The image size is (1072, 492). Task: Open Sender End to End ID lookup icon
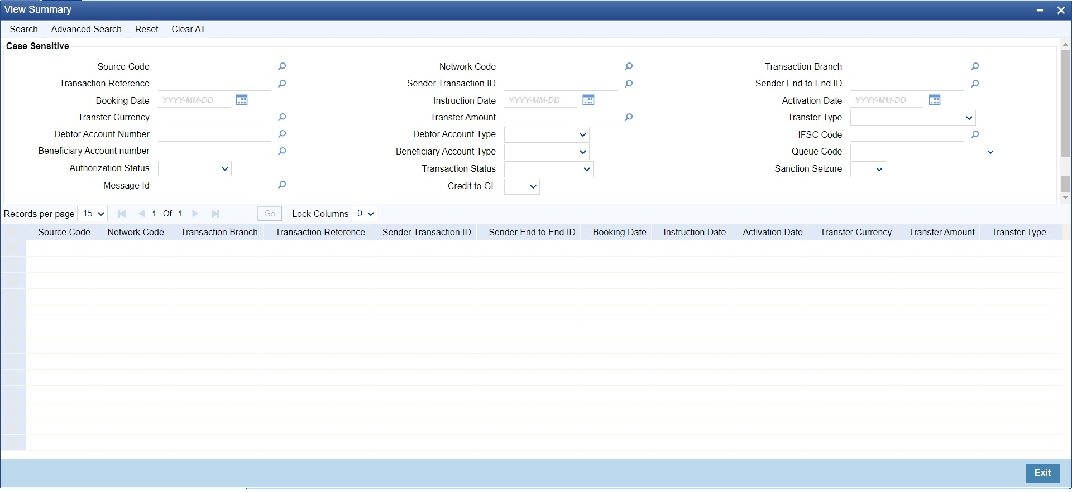[x=975, y=84]
